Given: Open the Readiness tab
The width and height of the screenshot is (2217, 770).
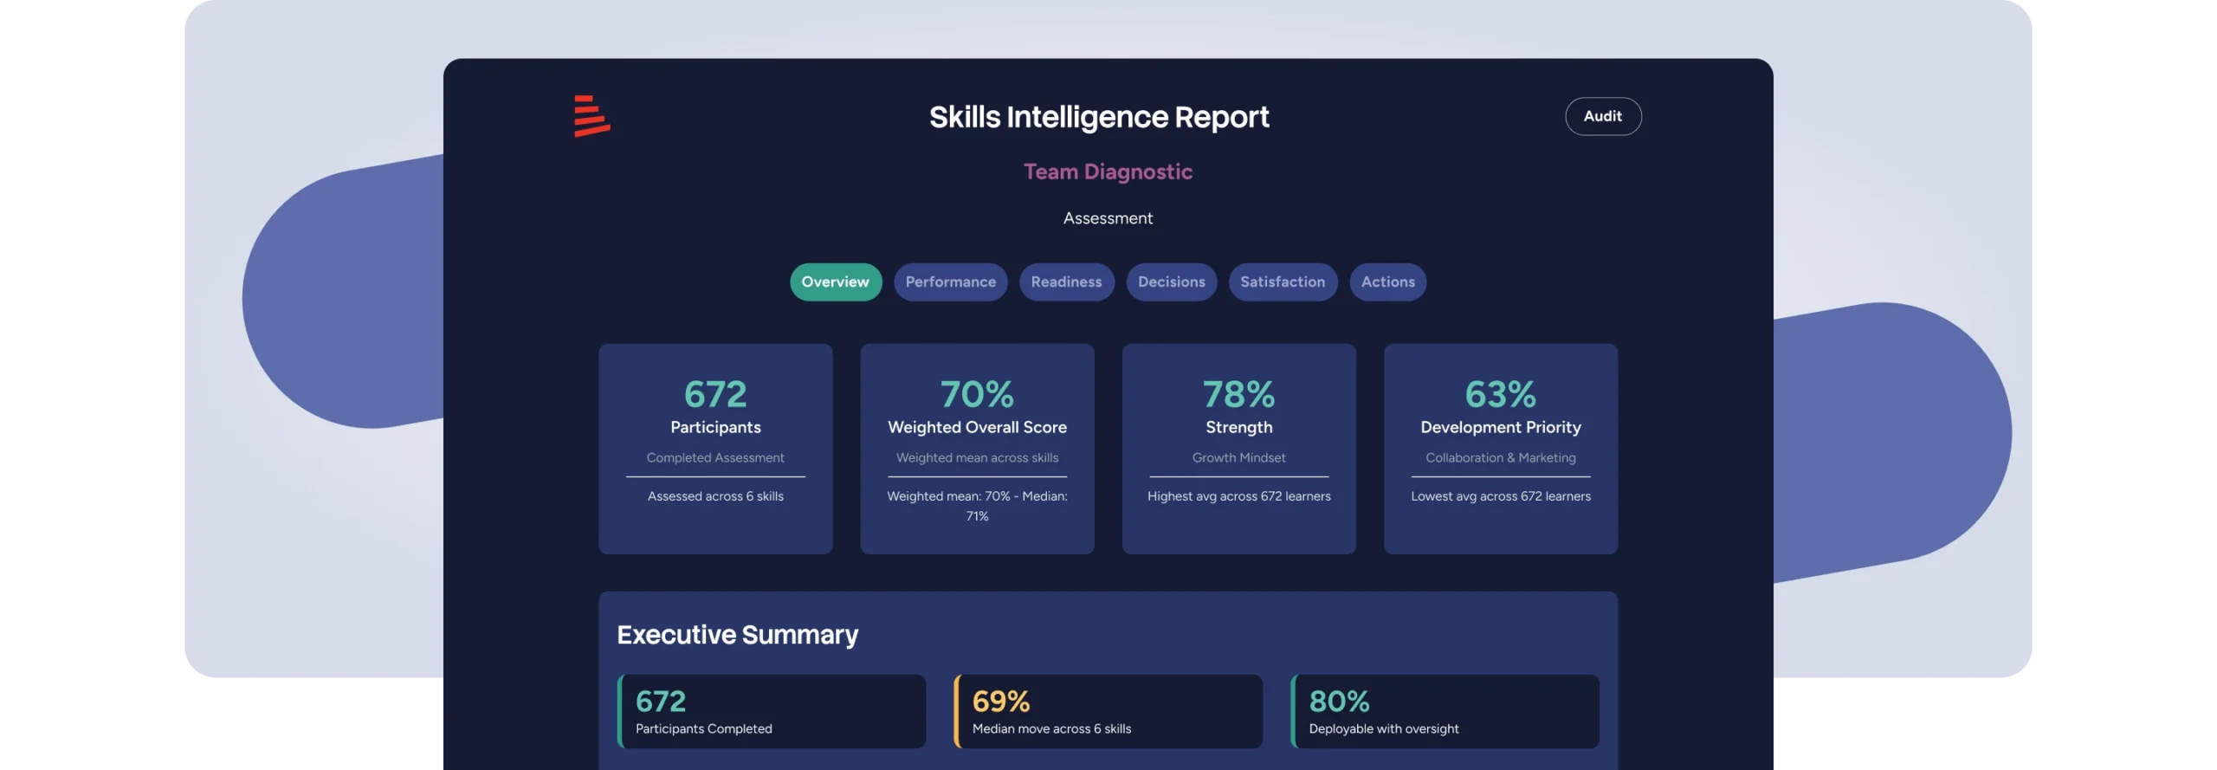Looking at the screenshot, I should (x=1066, y=281).
